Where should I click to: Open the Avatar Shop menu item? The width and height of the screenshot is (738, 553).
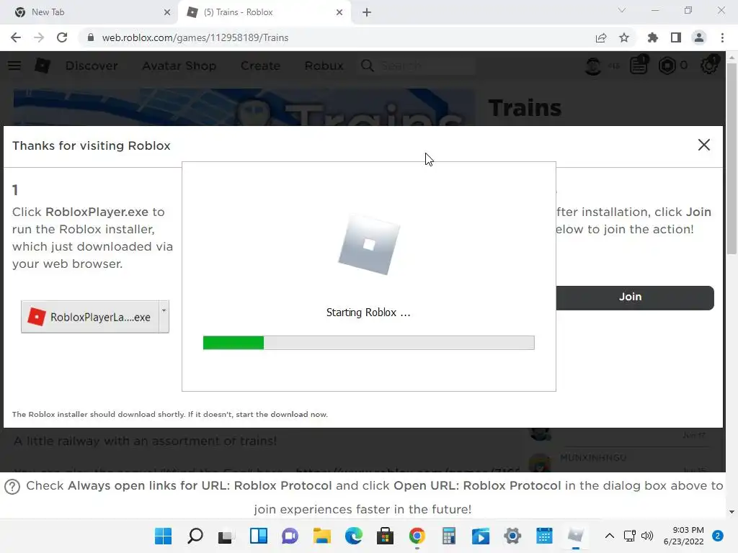tap(179, 66)
